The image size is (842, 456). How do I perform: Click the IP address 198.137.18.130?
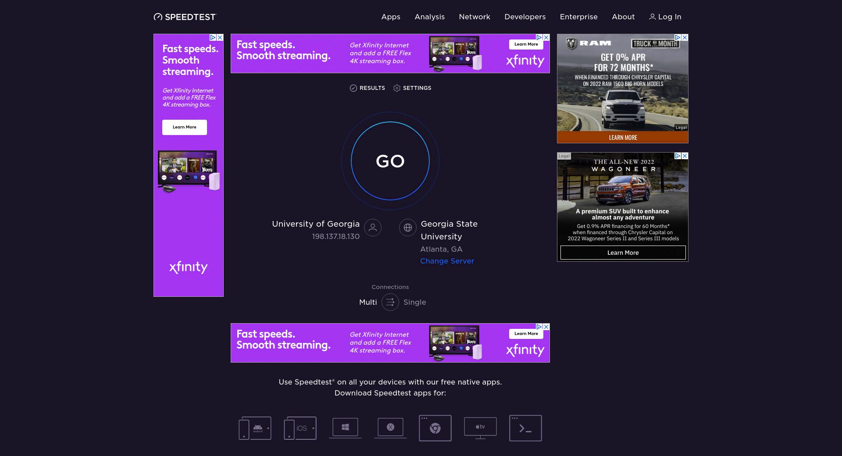tap(335, 237)
